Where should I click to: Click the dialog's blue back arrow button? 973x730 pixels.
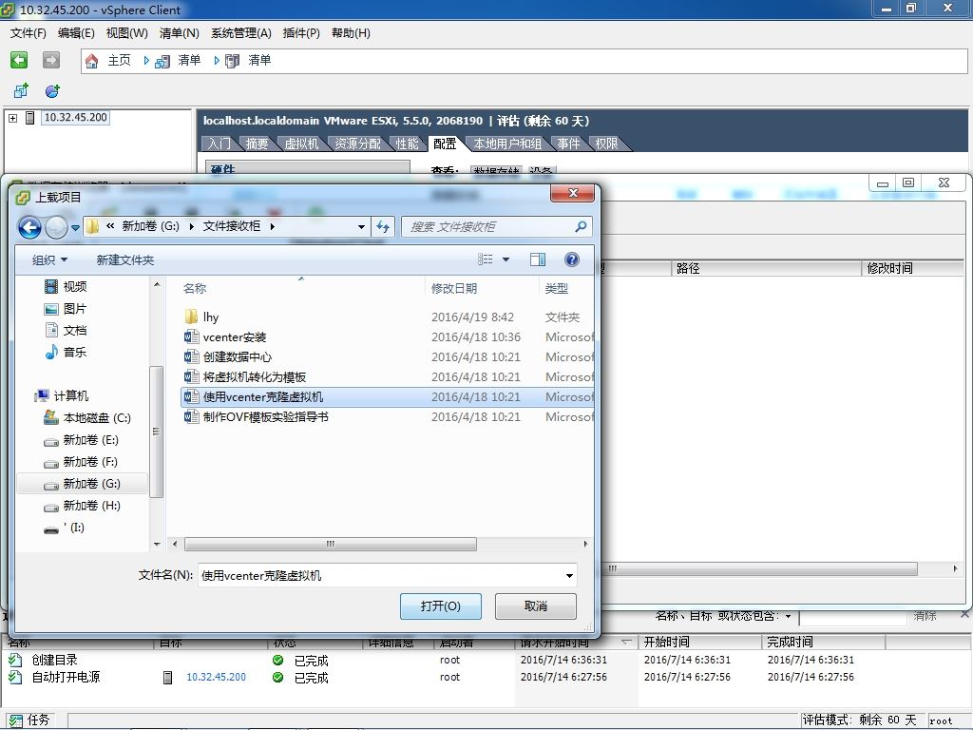pos(29,227)
